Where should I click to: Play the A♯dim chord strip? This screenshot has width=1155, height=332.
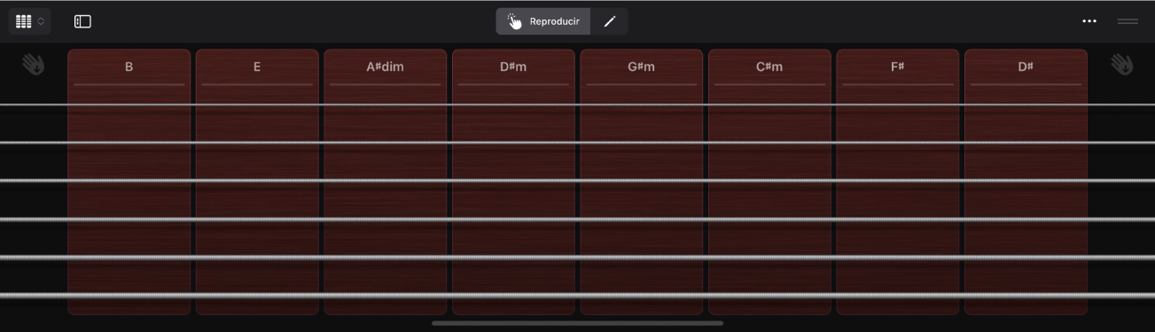(x=386, y=181)
